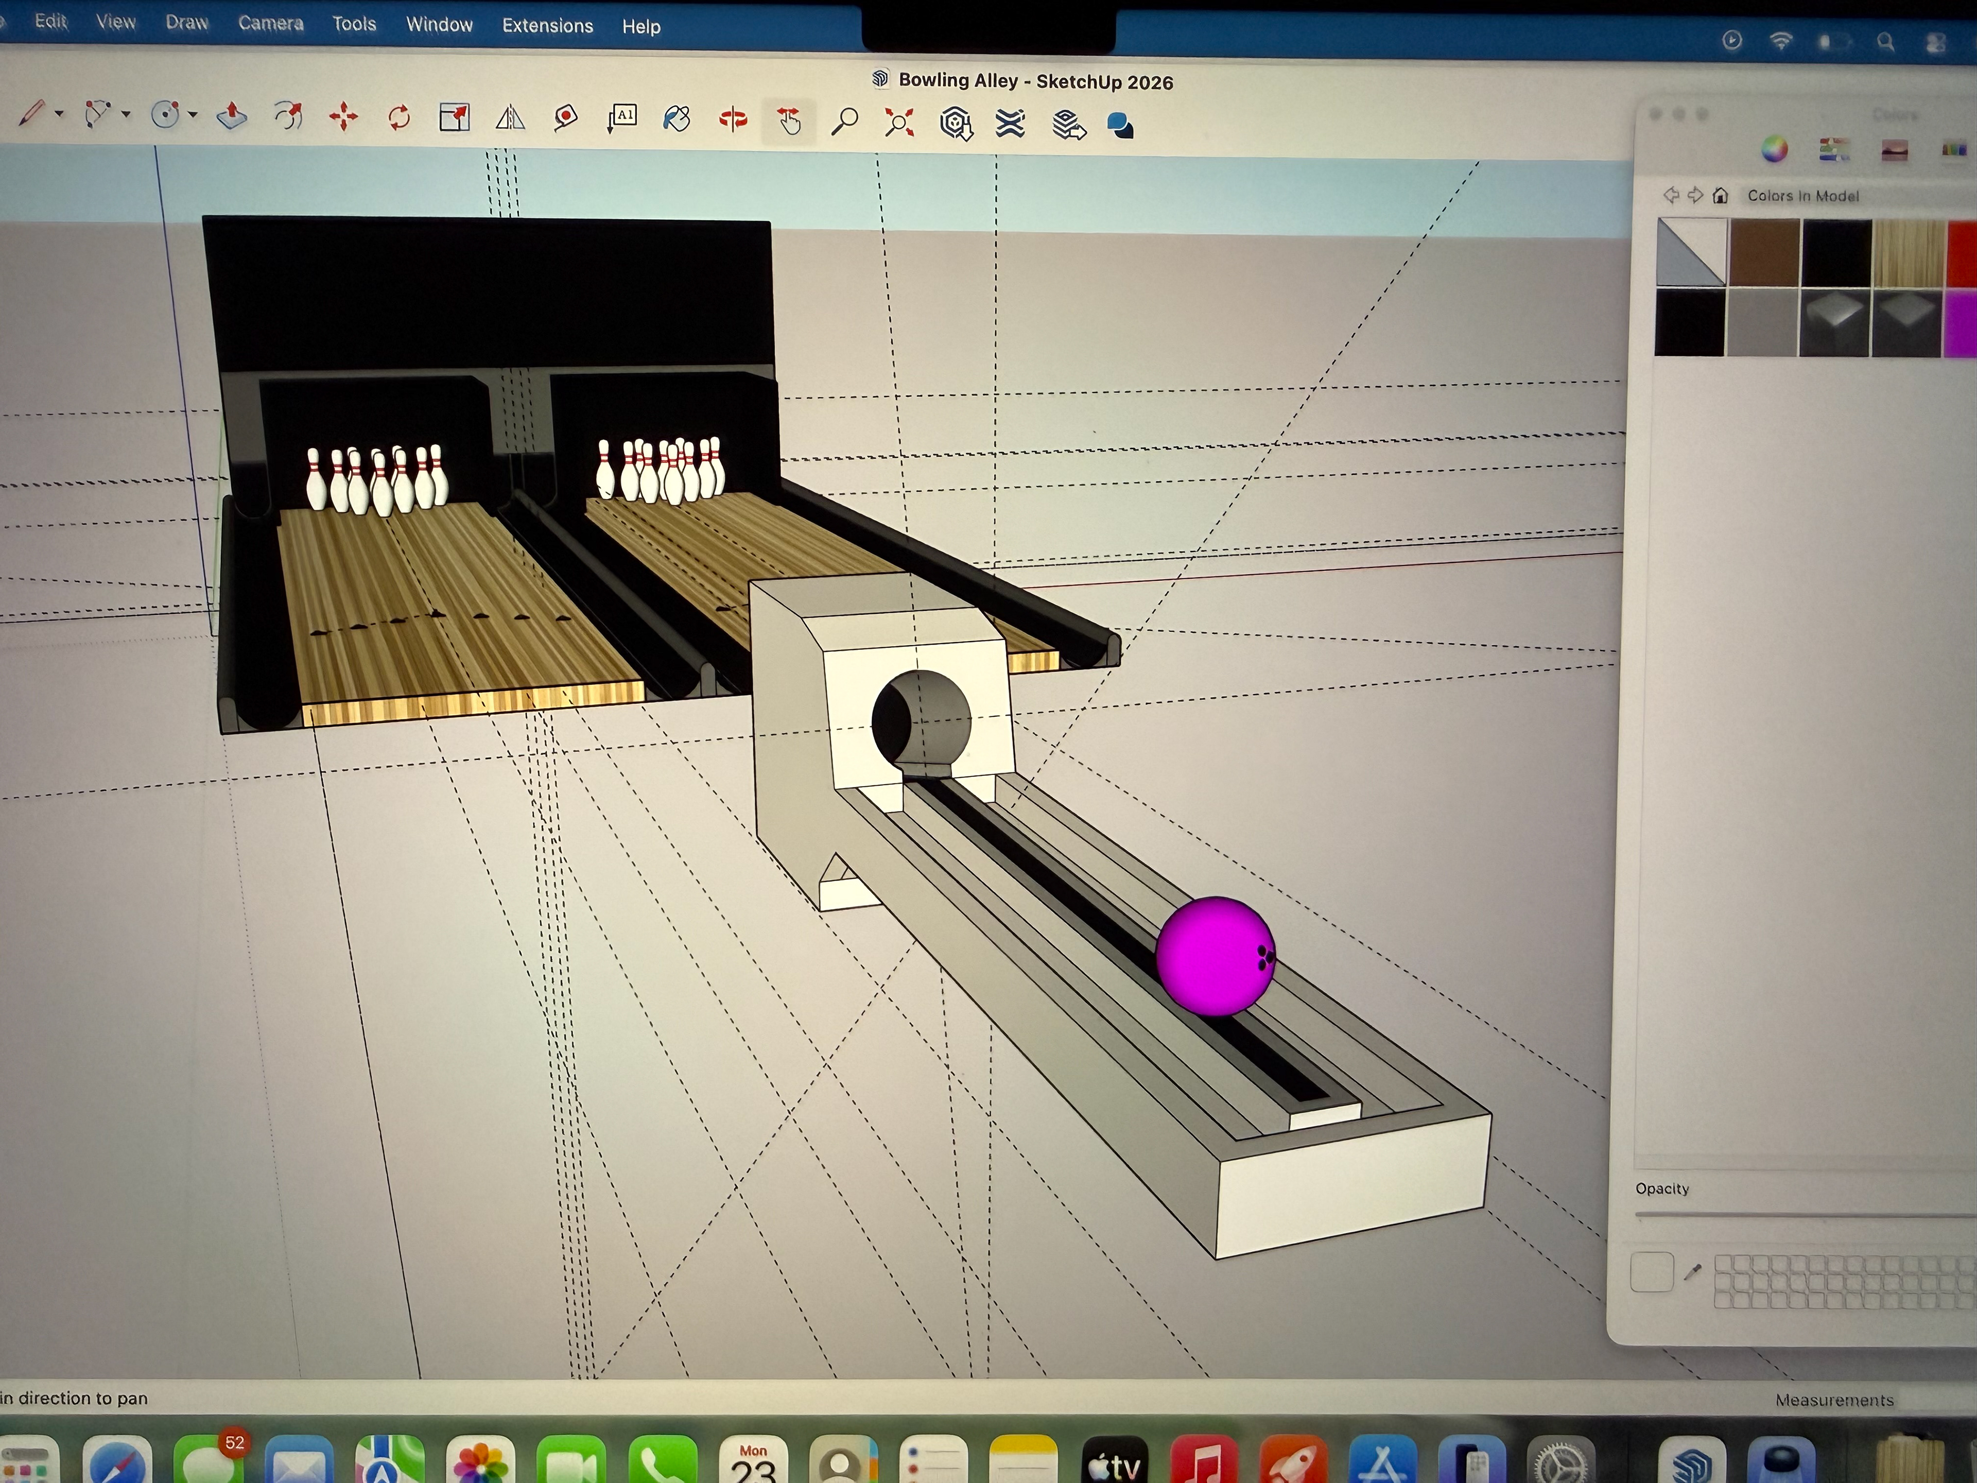Go to the home color list
The width and height of the screenshot is (1977, 1483).
coord(1721,196)
